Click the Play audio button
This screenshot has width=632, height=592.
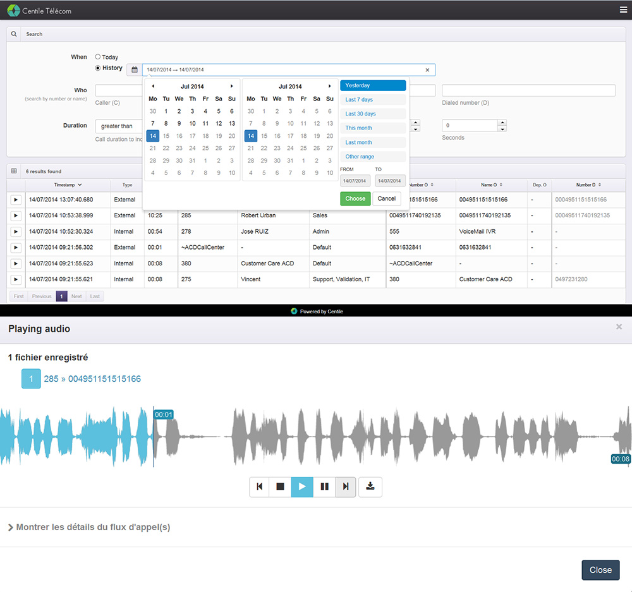302,487
